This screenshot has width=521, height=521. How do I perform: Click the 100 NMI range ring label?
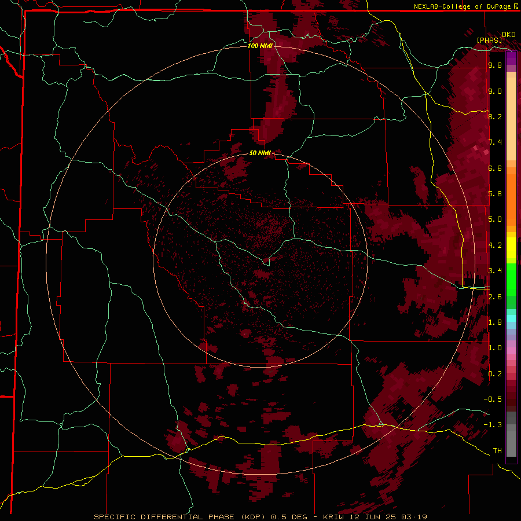pyautogui.click(x=260, y=46)
